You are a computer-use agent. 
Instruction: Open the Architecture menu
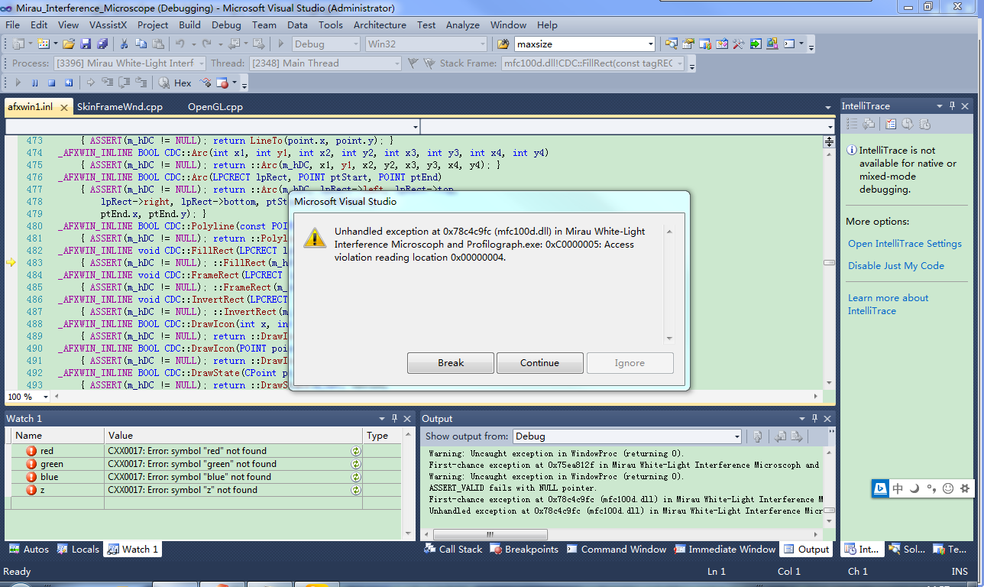click(x=380, y=25)
